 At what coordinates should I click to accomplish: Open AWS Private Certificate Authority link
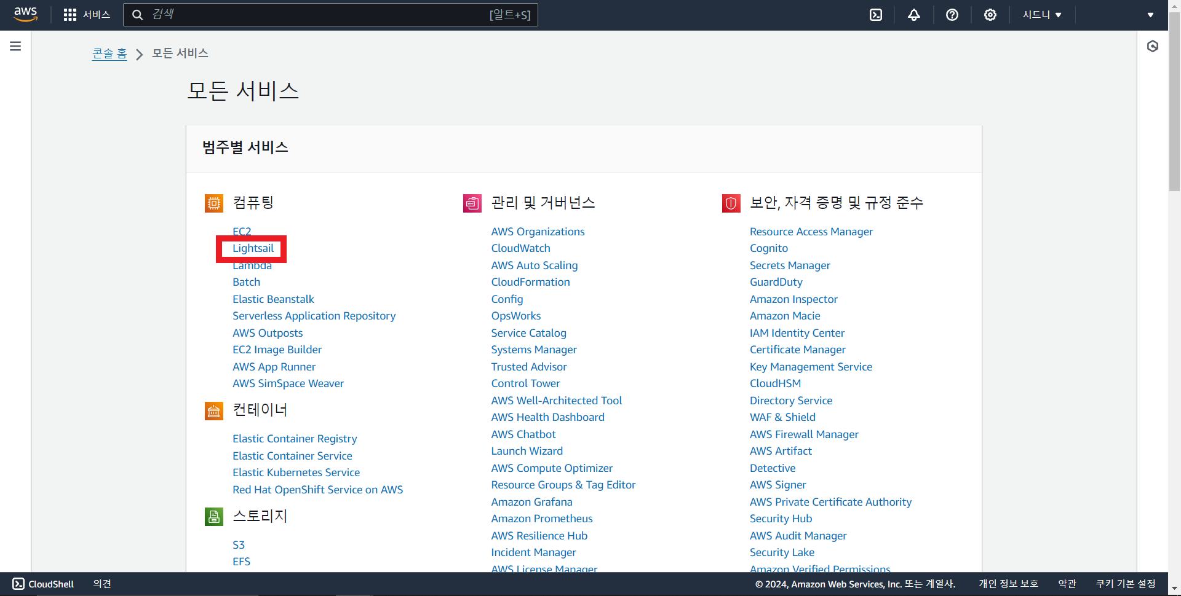pos(830,502)
